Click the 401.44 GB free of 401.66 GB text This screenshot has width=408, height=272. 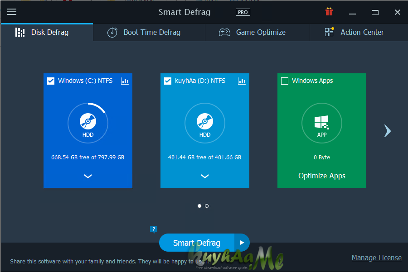tap(204, 157)
